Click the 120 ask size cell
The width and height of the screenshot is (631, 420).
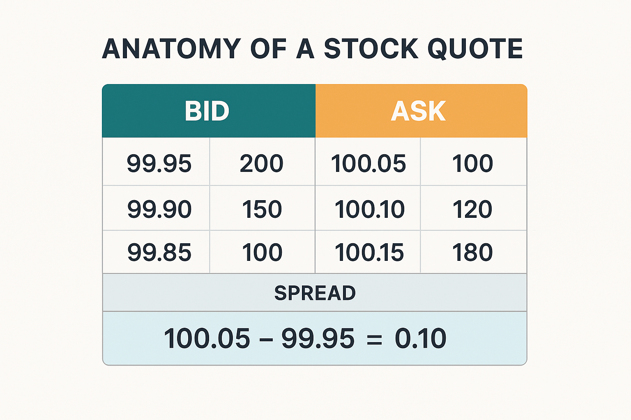tap(472, 209)
